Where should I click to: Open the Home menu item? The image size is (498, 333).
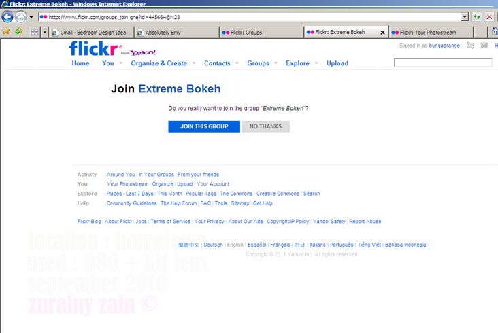coord(80,63)
